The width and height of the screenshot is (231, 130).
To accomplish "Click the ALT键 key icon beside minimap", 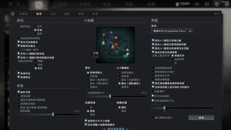I will point(95,55).
